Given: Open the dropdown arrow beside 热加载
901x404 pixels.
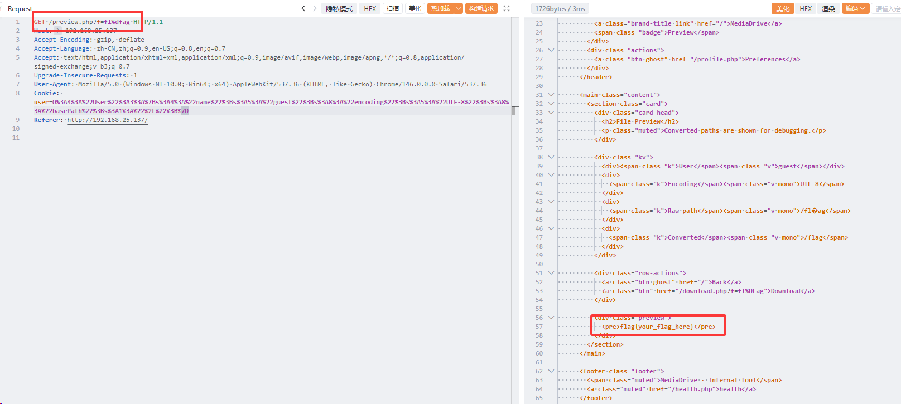Looking at the screenshot, I should (459, 8).
